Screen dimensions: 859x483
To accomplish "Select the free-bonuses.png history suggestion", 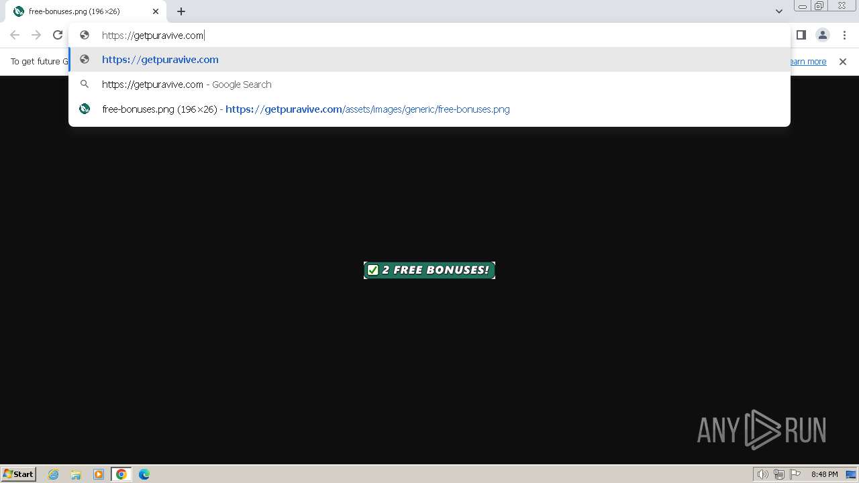I will tap(429, 109).
